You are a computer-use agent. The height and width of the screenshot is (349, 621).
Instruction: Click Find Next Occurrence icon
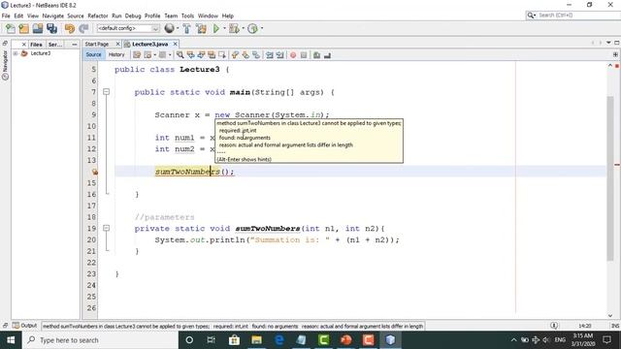coord(201,55)
